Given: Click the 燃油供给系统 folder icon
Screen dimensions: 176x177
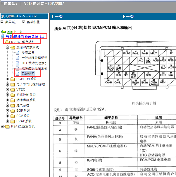Looking at the screenshot, I should point(13,100).
